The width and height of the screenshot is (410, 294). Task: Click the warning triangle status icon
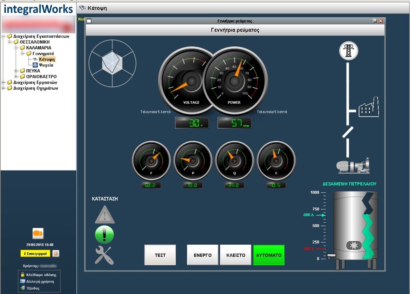pos(105,215)
